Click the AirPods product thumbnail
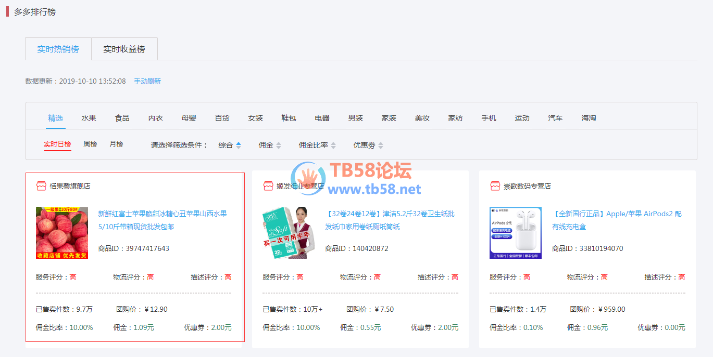This screenshot has height=357, width=713. pyautogui.click(x=516, y=233)
